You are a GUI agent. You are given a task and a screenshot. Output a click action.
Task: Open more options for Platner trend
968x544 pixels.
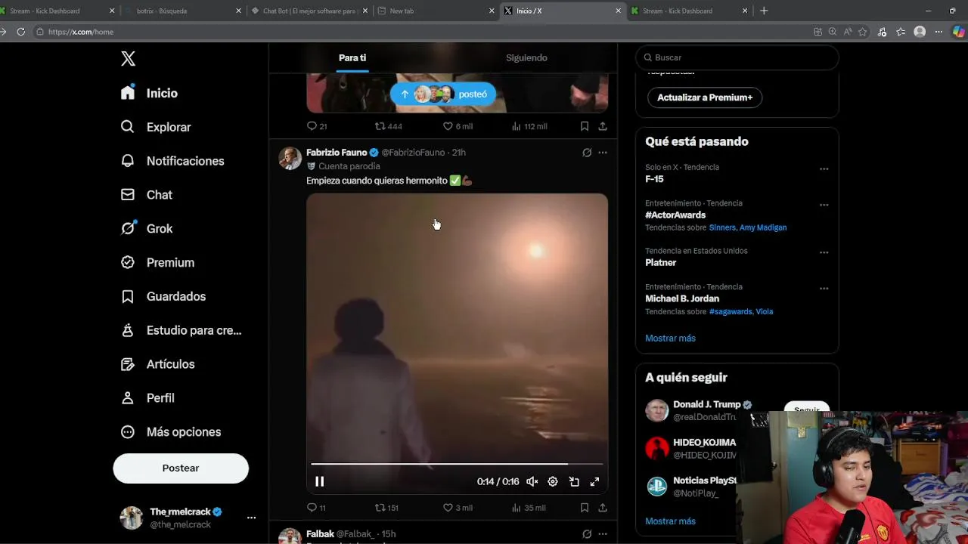tap(824, 252)
